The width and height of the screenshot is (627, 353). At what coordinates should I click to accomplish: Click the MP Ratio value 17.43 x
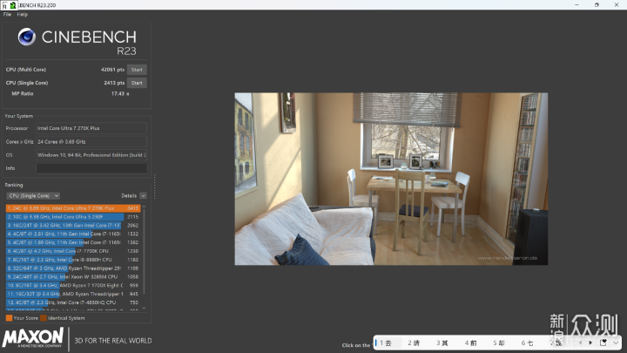point(120,93)
